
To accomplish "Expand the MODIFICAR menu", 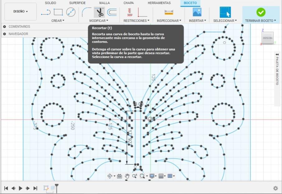I will [x=99, y=21].
